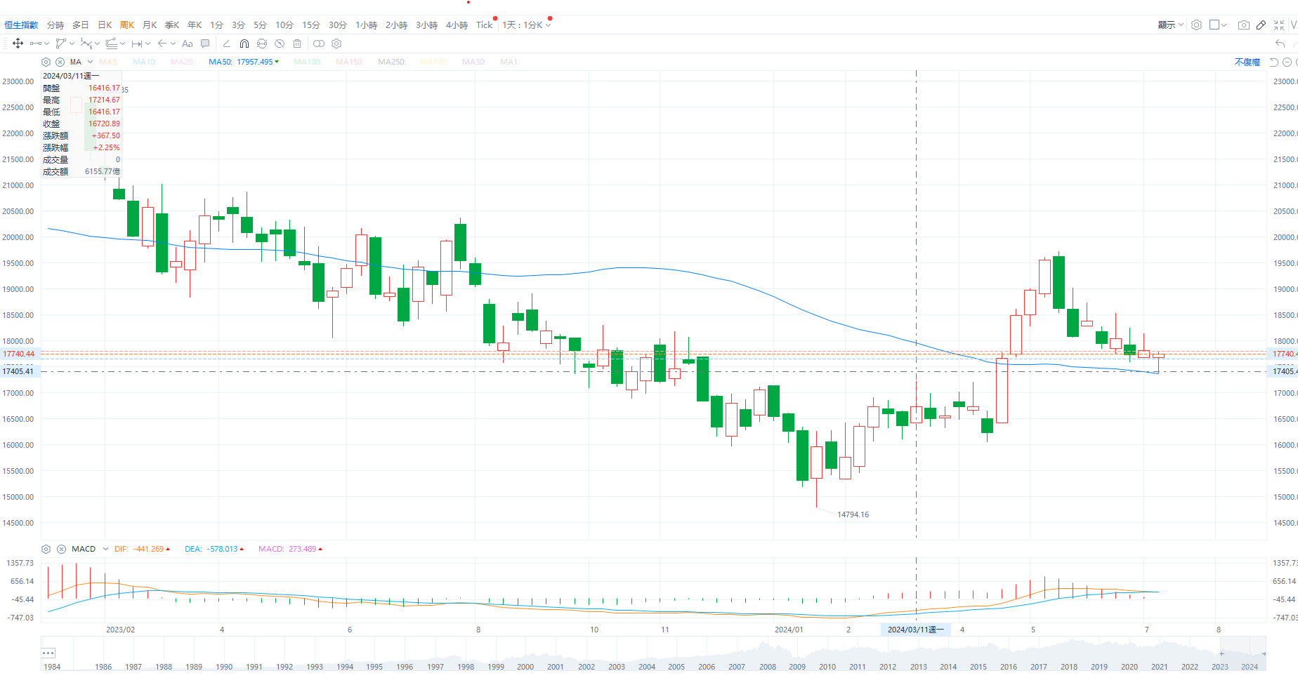
Task: Open polygon tool variations dropdown arrow
Action: click(x=72, y=44)
